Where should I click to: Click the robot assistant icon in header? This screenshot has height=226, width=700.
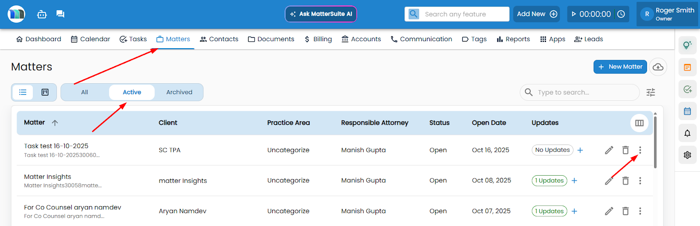[42, 14]
